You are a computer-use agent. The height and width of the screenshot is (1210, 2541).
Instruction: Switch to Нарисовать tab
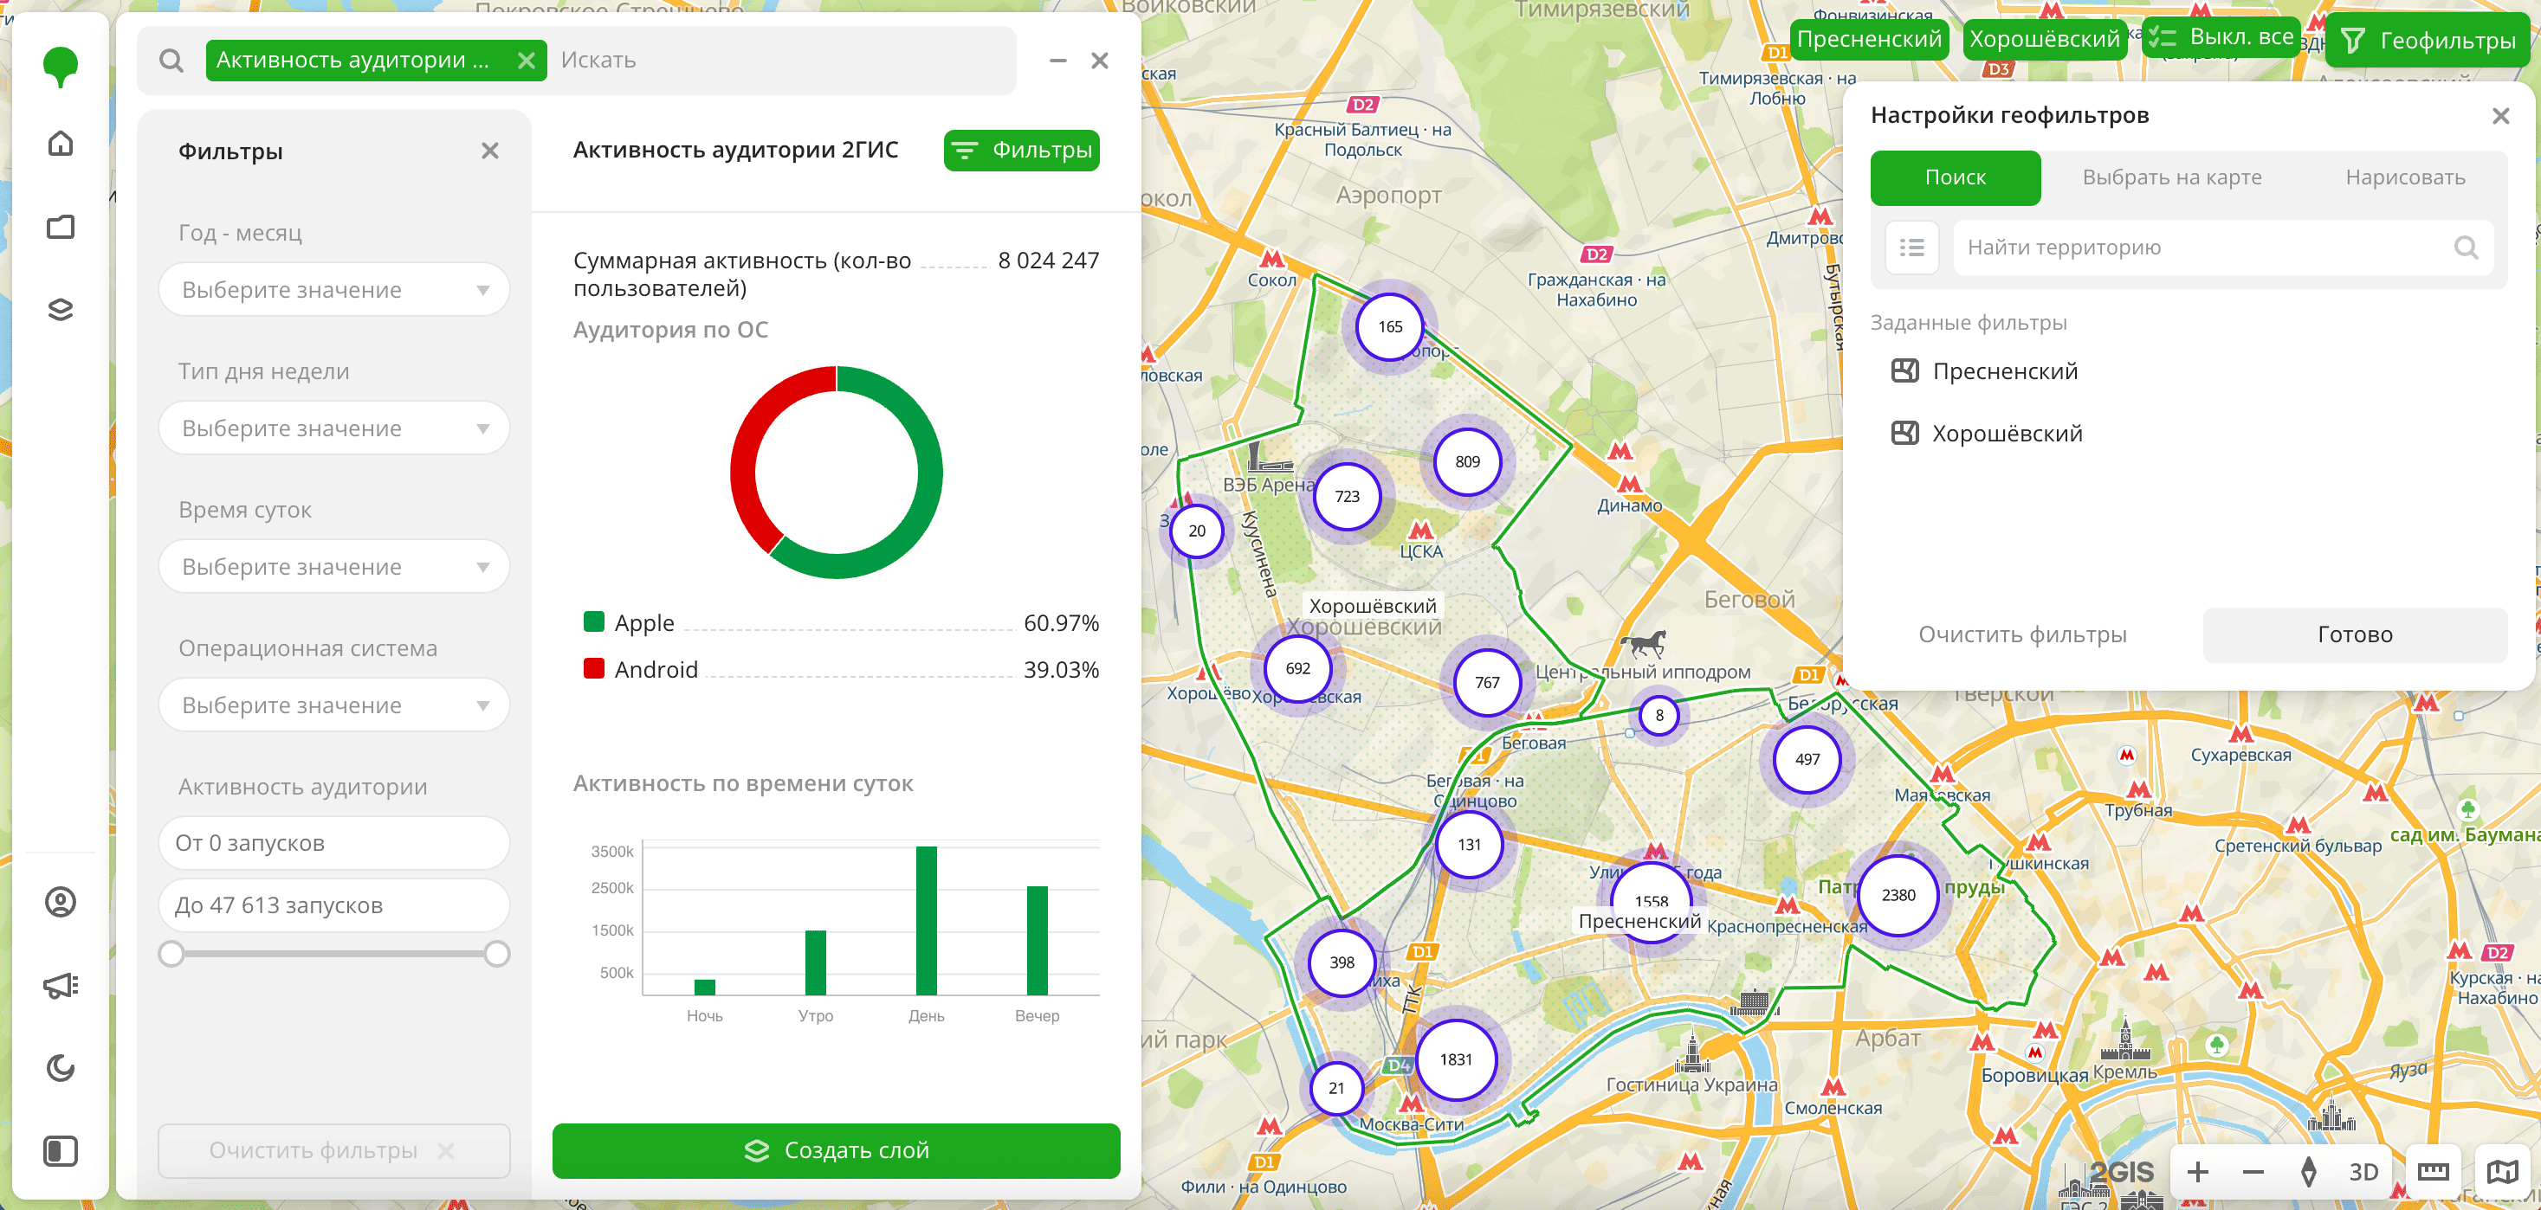pos(2404,177)
